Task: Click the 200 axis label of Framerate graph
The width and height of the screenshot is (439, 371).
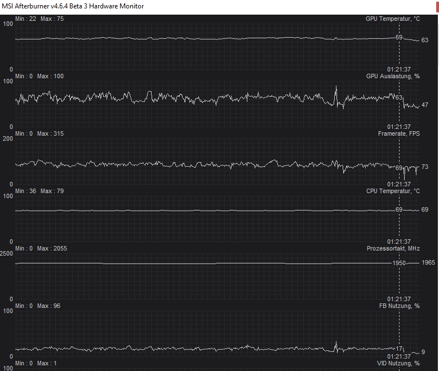Action: coord(8,138)
